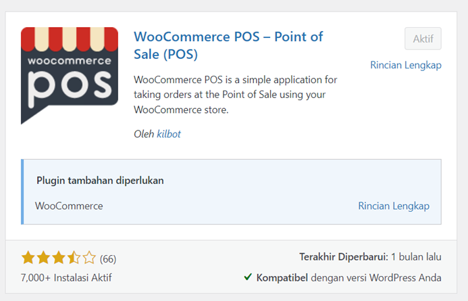Click the plugin description paragraph
The height and width of the screenshot is (301, 468).
tap(236, 94)
